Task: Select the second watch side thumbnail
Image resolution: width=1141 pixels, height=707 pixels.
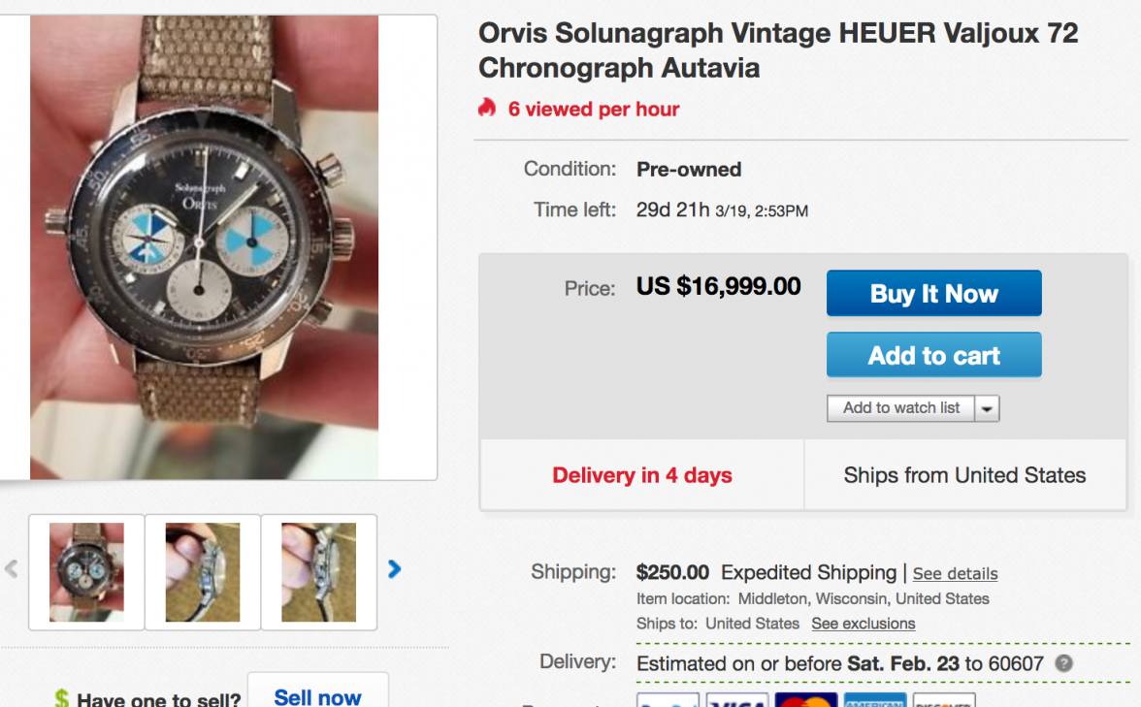Action: [x=203, y=572]
